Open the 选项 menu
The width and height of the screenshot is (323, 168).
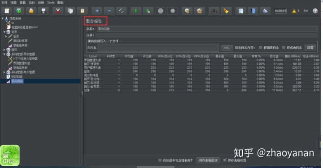(41, 3)
